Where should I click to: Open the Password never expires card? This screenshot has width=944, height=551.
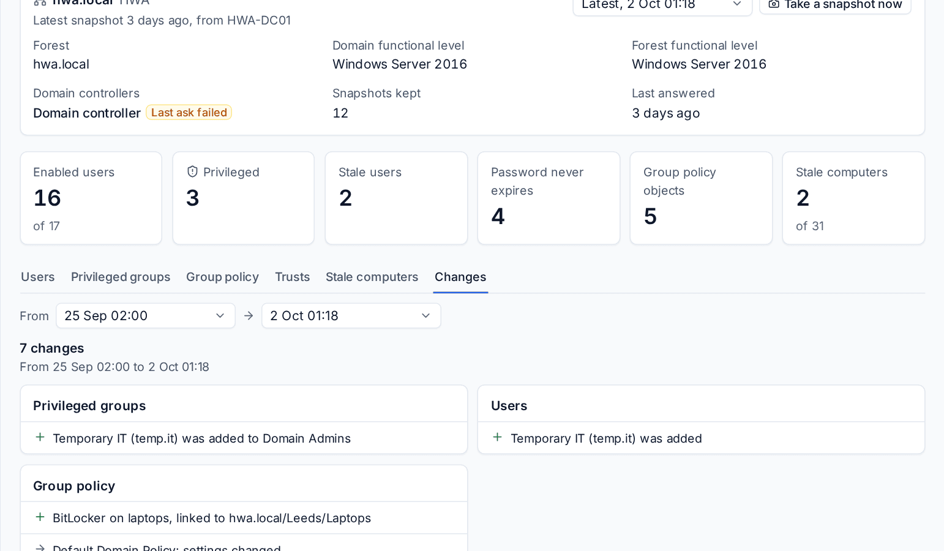(x=549, y=198)
